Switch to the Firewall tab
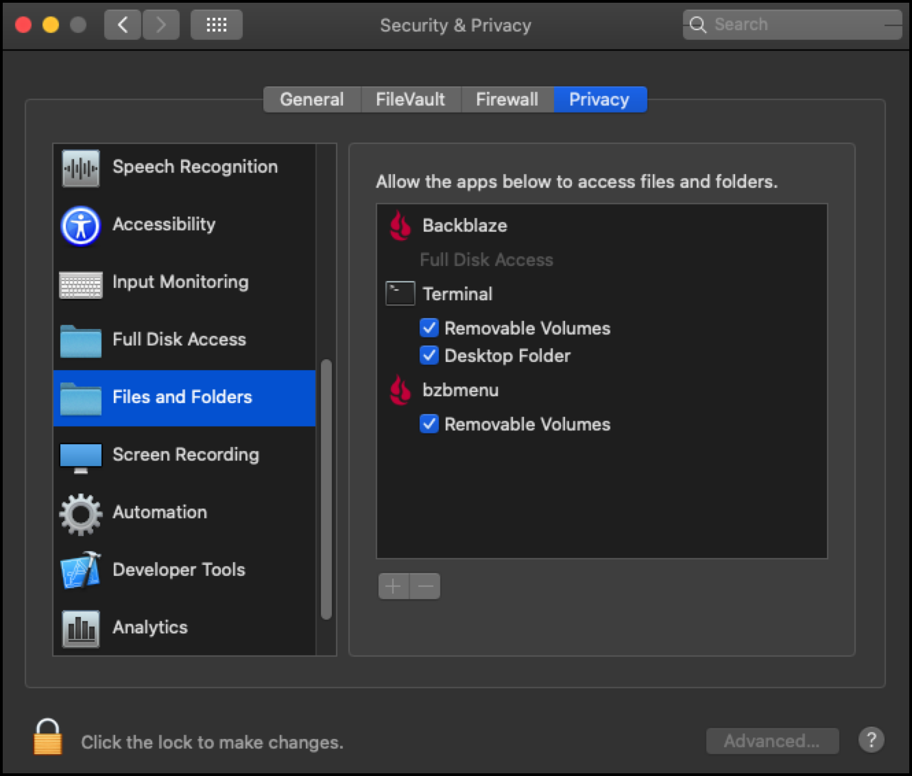Image resolution: width=912 pixels, height=776 pixels. [507, 99]
